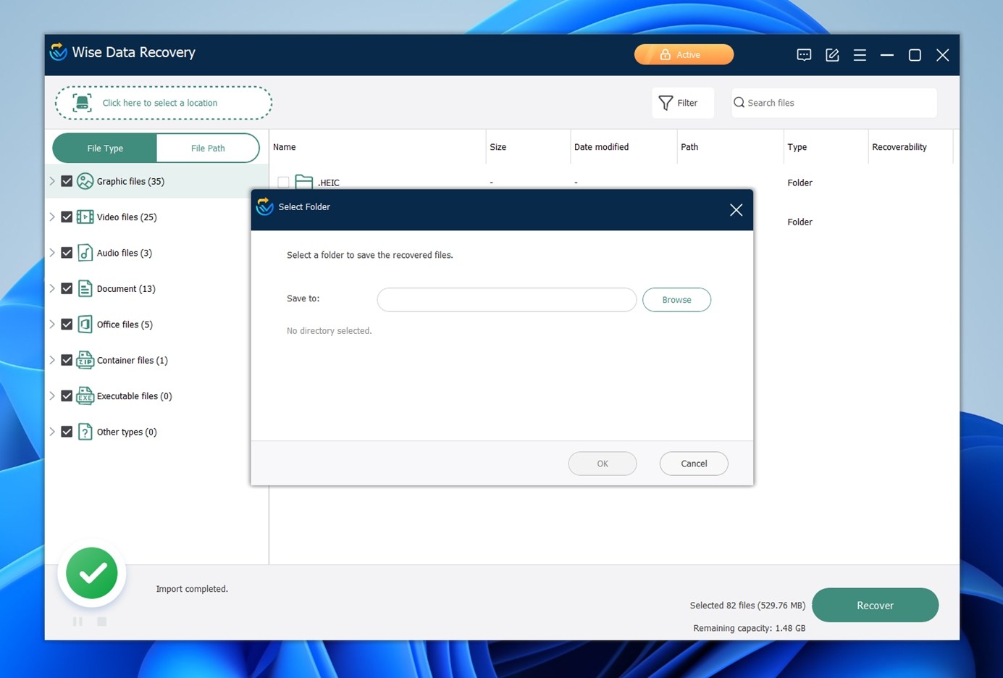Expand the Container files tree node
The image size is (1003, 678).
(x=52, y=360)
